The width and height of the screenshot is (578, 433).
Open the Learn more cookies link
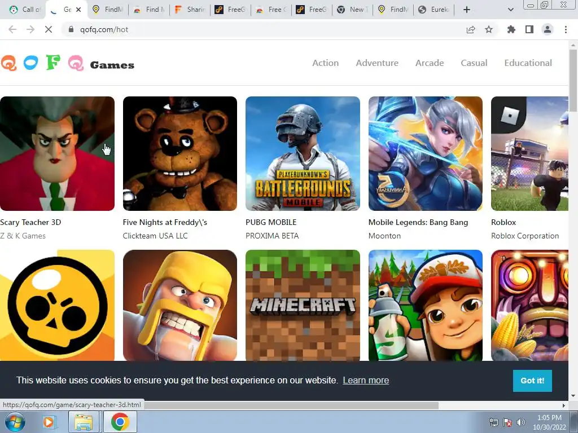coord(366,381)
